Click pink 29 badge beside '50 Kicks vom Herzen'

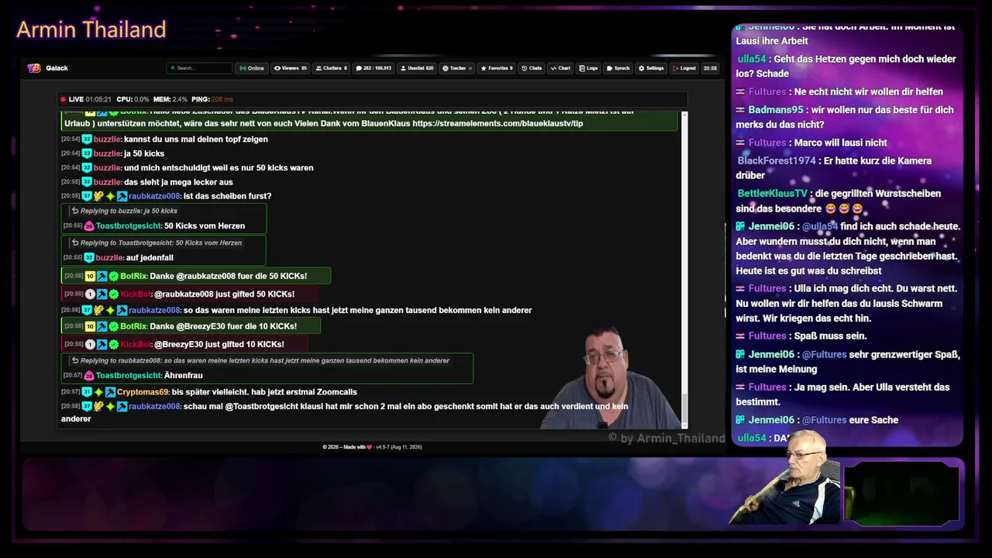pyautogui.click(x=89, y=226)
